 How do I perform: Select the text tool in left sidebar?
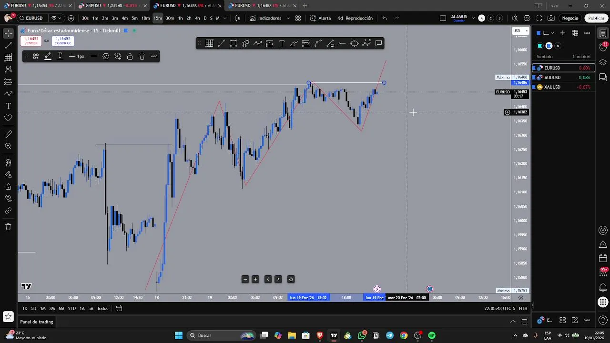pos(8,106)
